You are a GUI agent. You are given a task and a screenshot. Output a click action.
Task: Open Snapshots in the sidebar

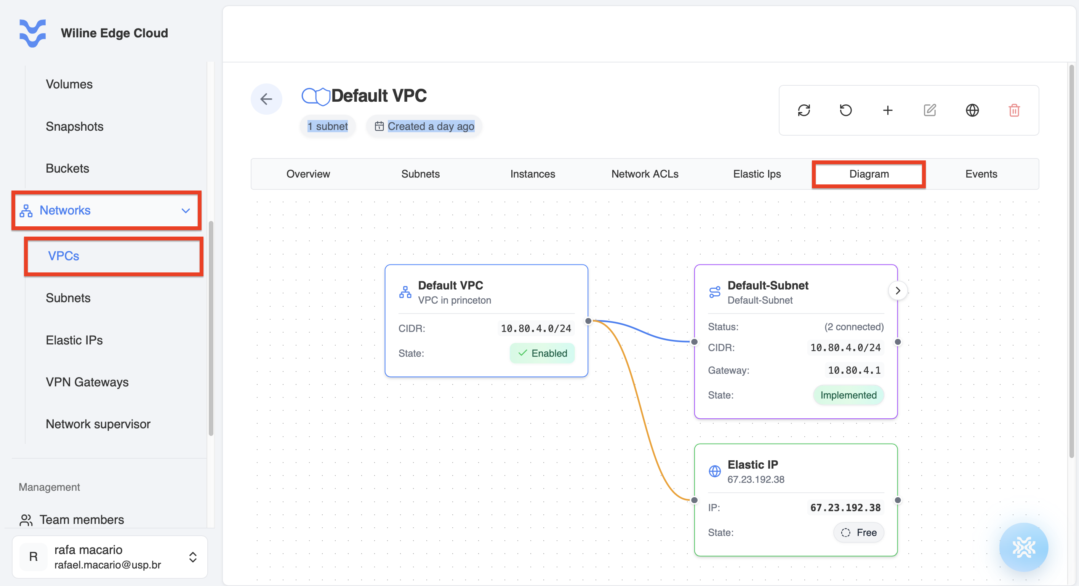[75, 126]
